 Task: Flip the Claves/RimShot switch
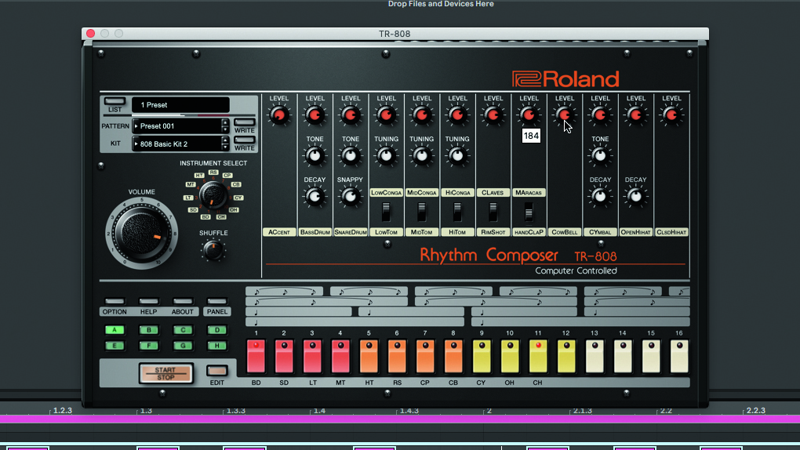[x=493, y=212]
